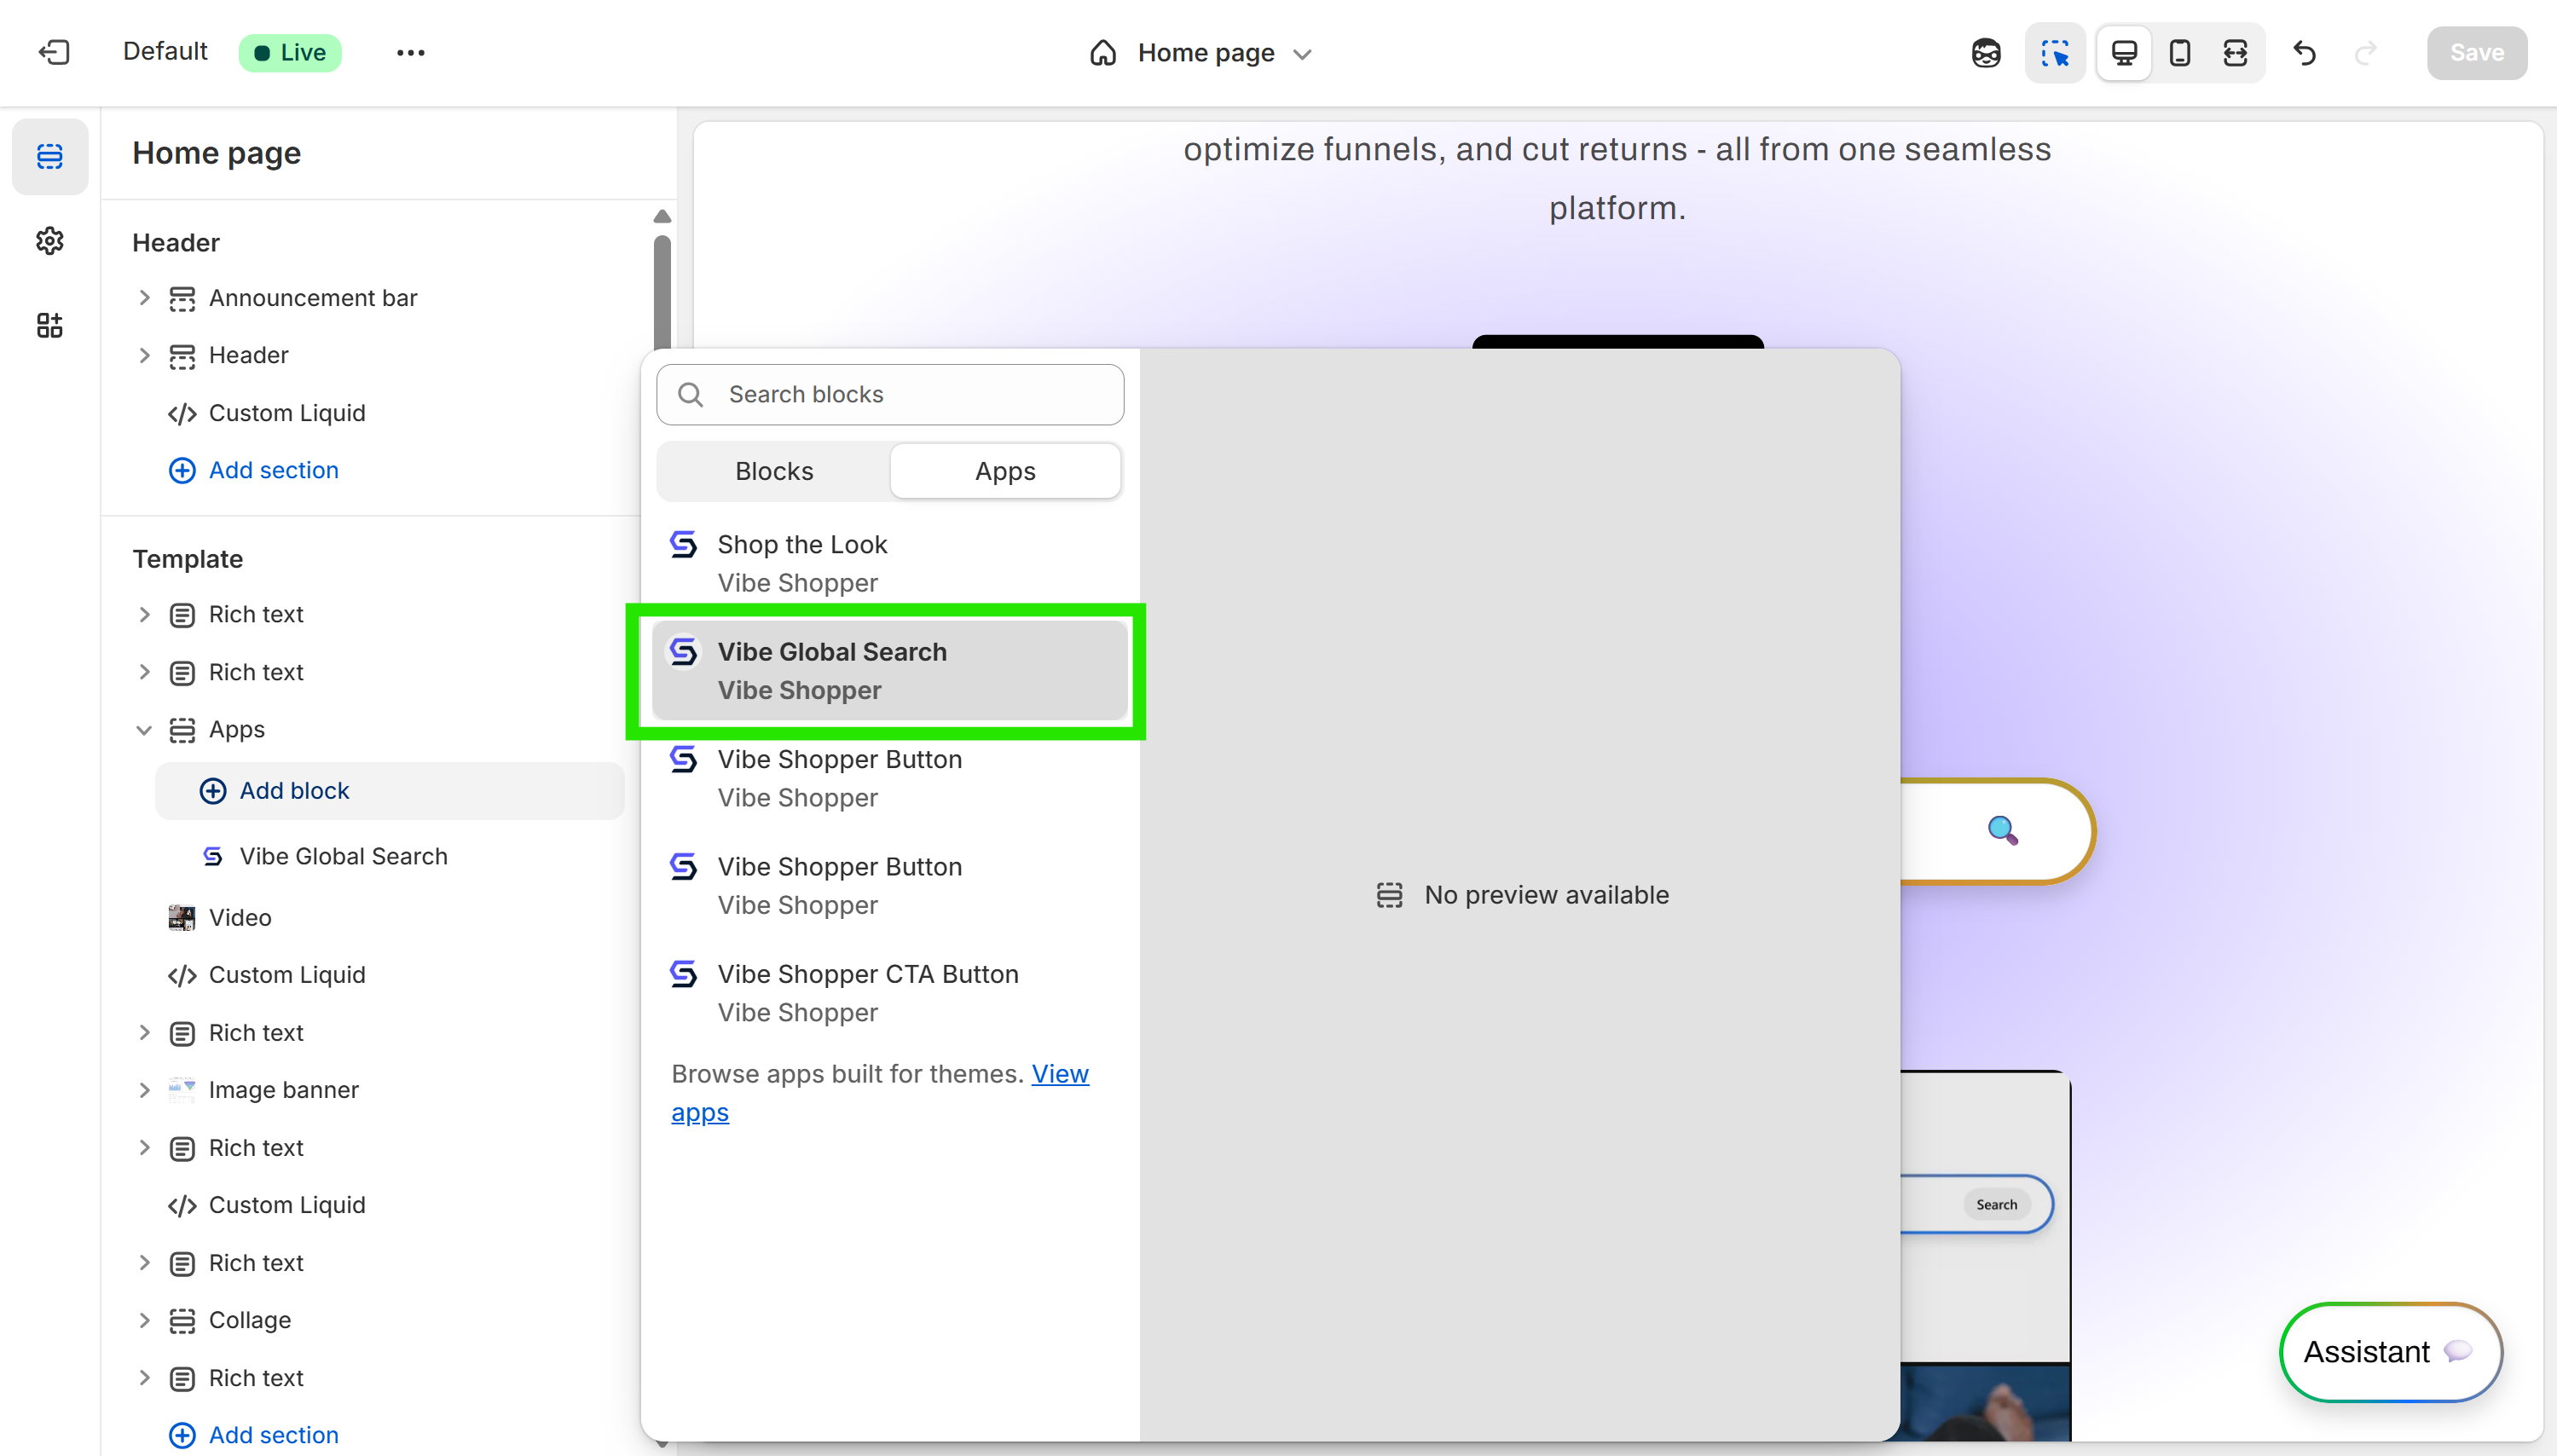This screenshot has height=1456, width=2557.
Task: Expand the Image banner section
Action: point(143,1090)
